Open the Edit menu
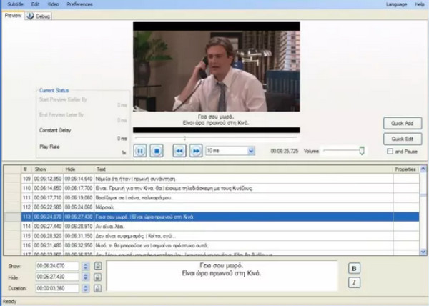The height and width of the screenshot is (306, 429). pos(35,4)
